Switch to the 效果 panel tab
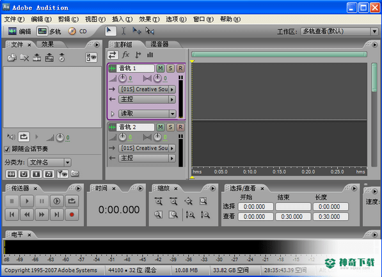The image size is (382, 277). (47, 44)
